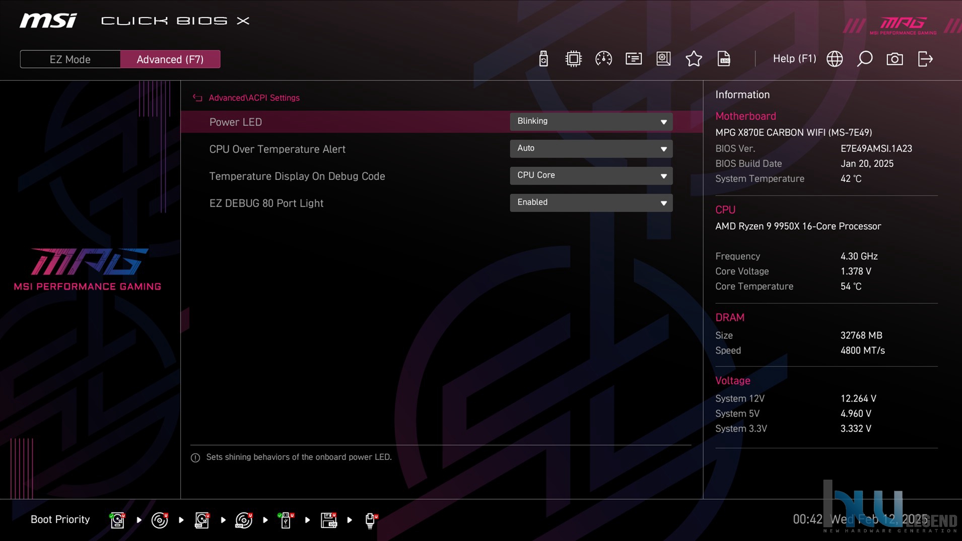Open Help (F1)
The image size is (962, 541).
[794, 58]
